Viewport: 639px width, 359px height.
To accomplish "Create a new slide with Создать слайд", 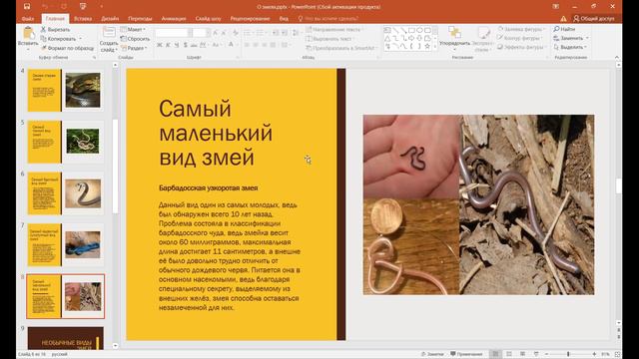I will pos(109,40).
